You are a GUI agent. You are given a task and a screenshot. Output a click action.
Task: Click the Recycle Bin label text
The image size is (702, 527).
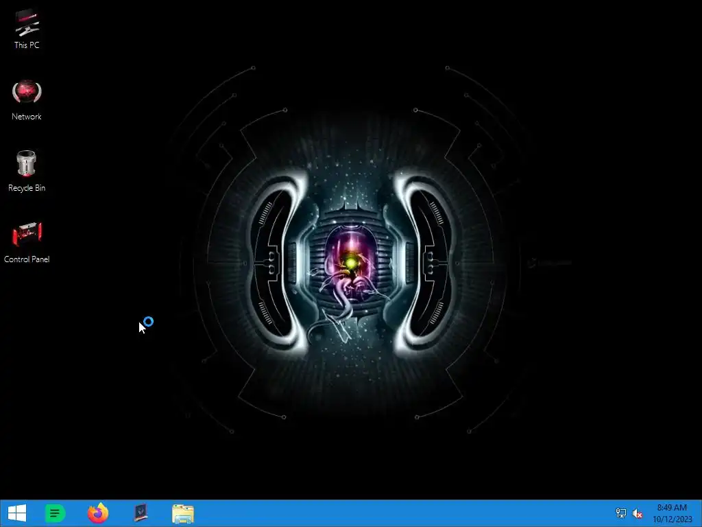[27, 188]
